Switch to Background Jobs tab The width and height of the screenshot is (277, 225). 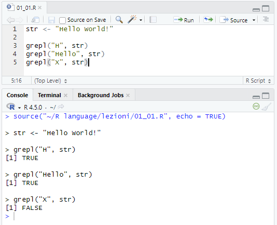101,95
